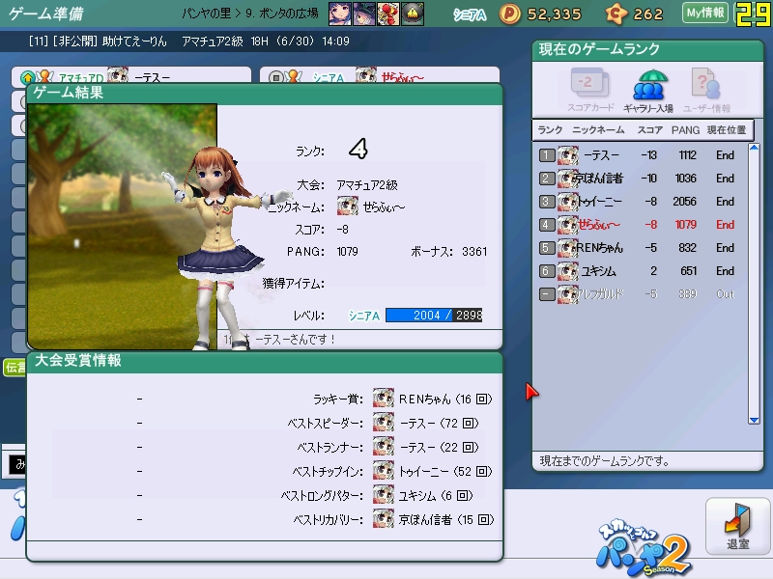Screen dimensions: 773x579
Task: Click the rank 6 number badge
Action: click(x=546, y=271)
